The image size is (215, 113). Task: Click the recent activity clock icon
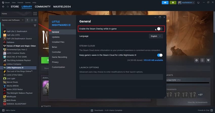[32, 20]
